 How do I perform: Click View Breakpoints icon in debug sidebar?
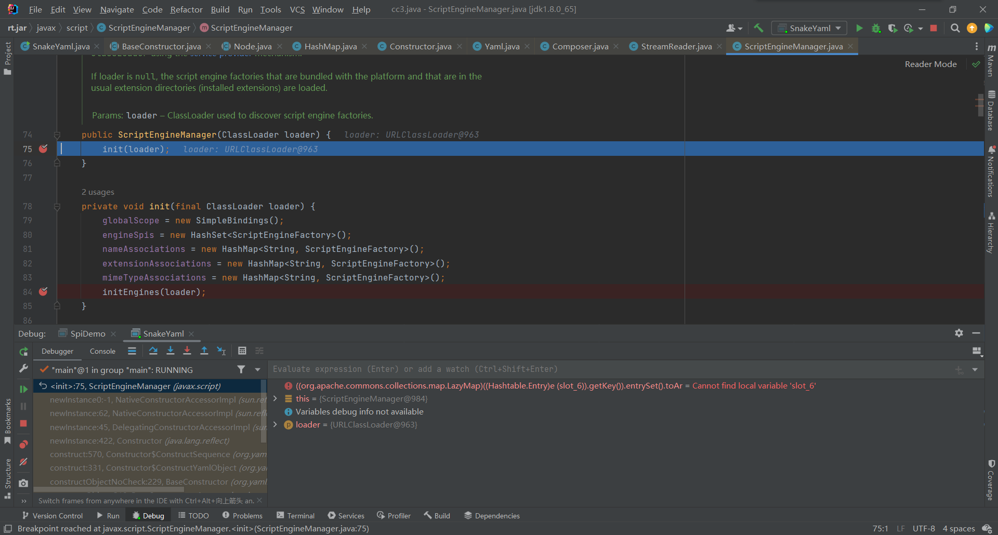23,445
